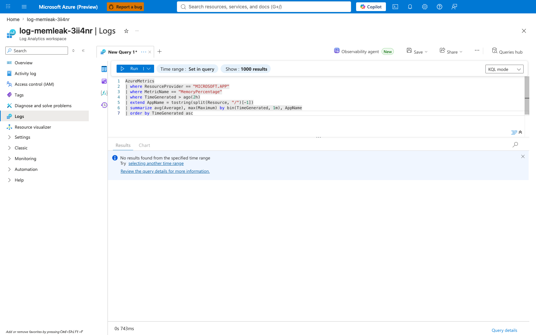Open the Save dropdown
This screenshot has height=335, width=536.
417,52
